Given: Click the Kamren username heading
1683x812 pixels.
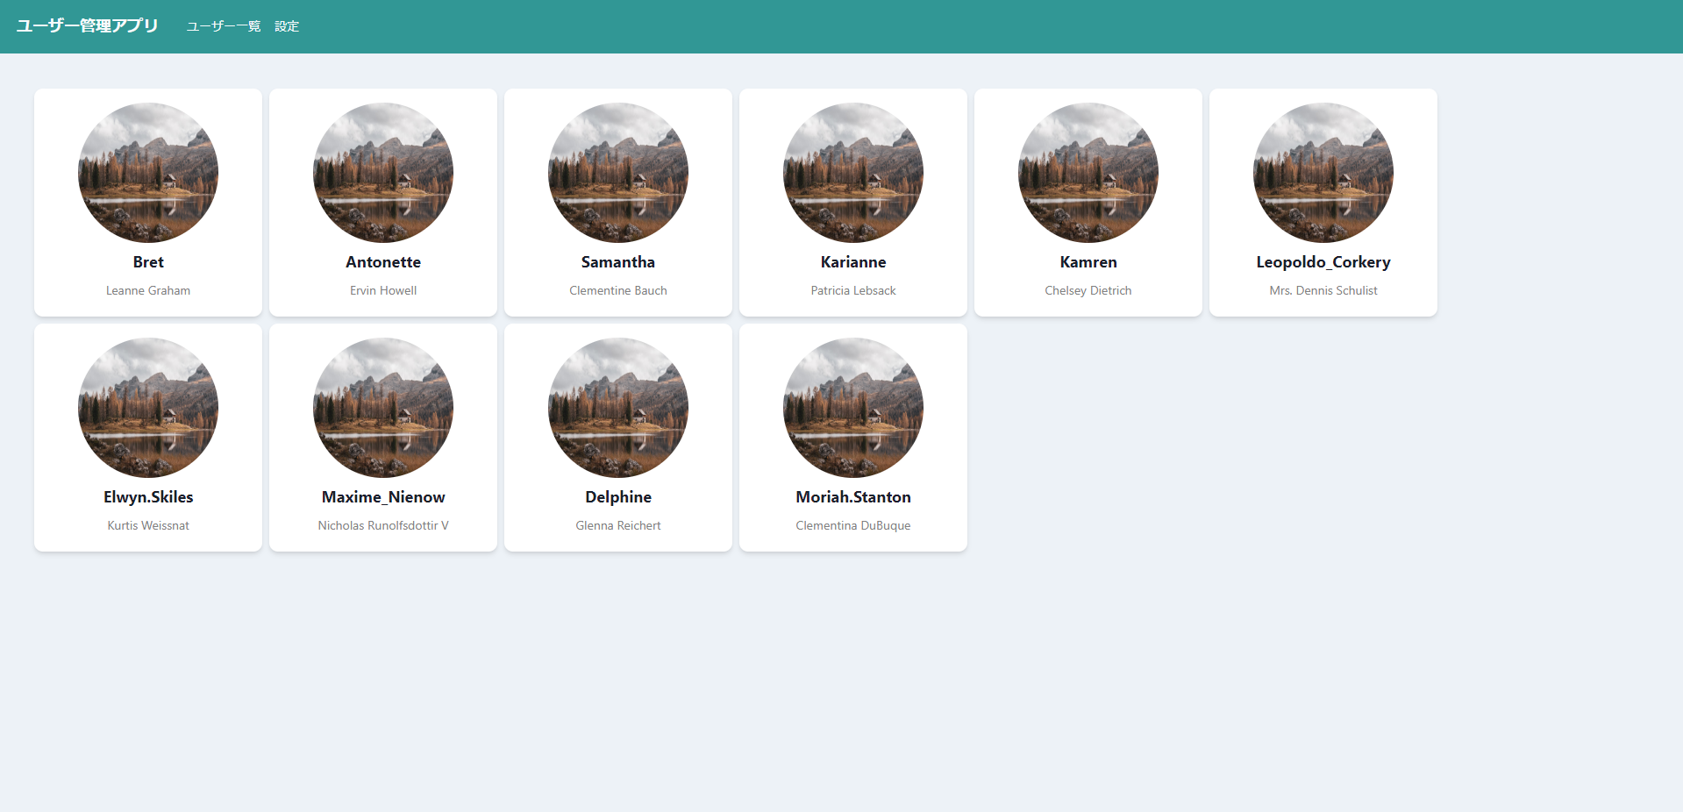Looking at the screenshot, I should (x=1088, y=262).
